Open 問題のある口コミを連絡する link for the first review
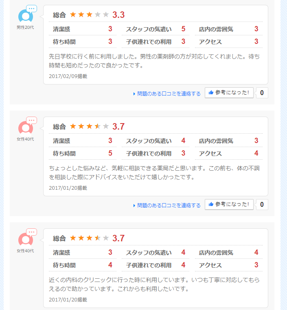This screenshot has height=310, width=287. coord(169,93)
